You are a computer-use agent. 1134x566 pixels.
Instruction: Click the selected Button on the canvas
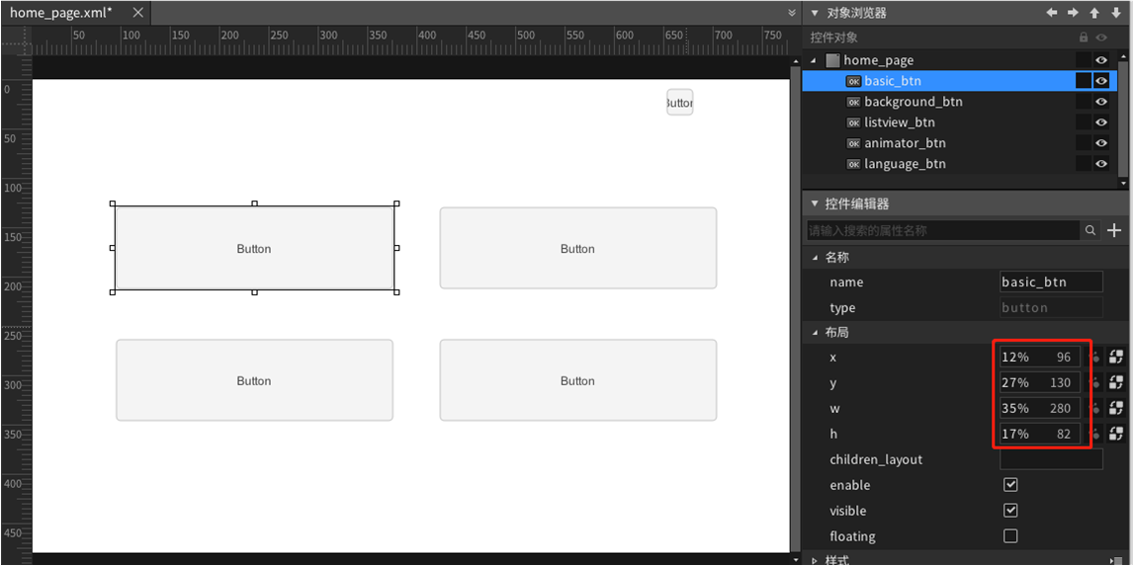[254, 248]
